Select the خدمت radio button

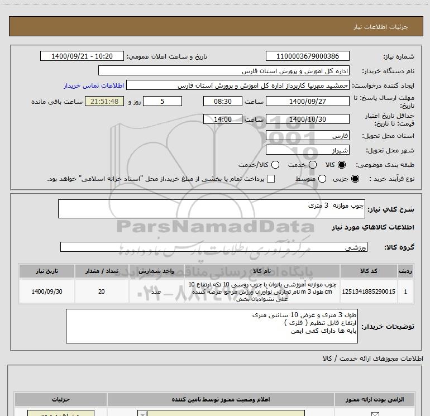pos(313,165)
